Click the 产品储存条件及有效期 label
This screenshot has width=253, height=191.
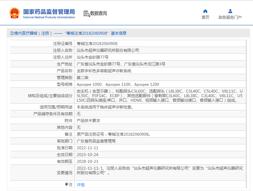53,114
